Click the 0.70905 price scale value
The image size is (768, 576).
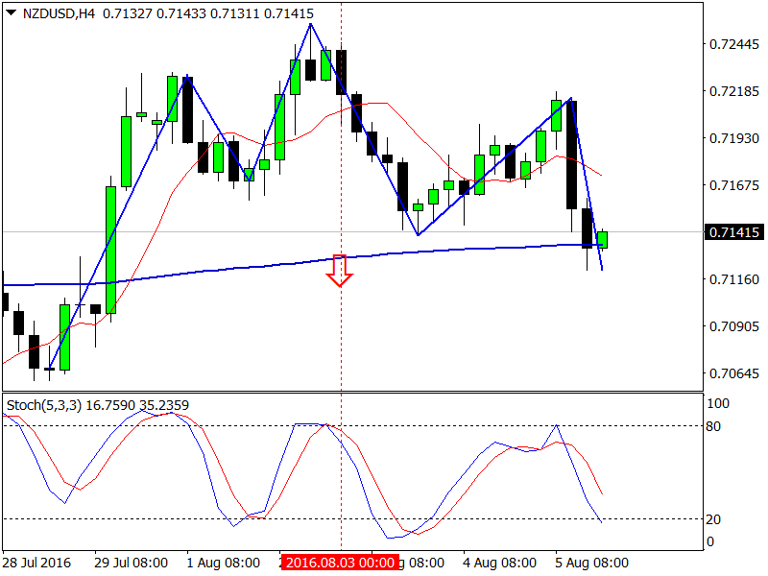point(734,326)
